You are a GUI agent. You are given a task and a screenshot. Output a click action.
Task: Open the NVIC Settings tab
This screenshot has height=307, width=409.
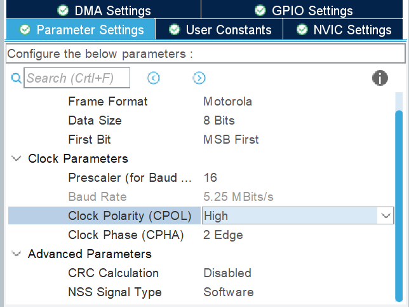pos(352,30)
